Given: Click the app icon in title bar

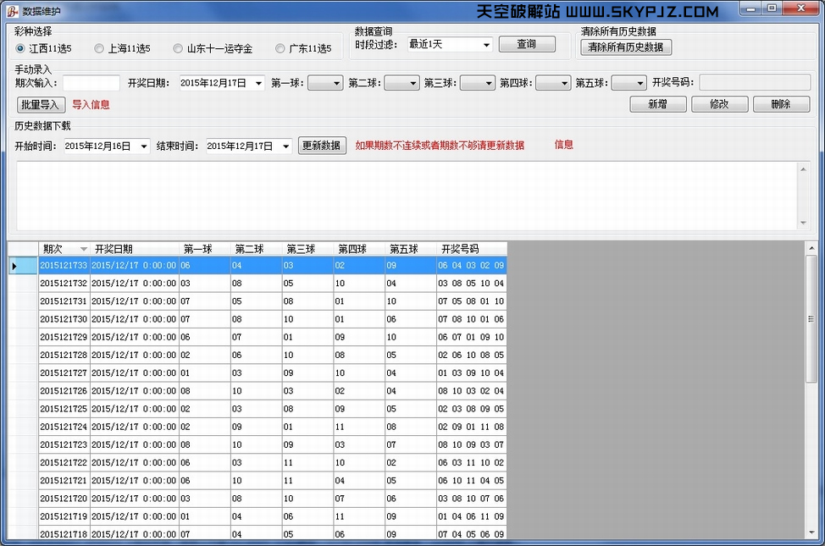Looking at the screenshot, I should click(11, 10).
